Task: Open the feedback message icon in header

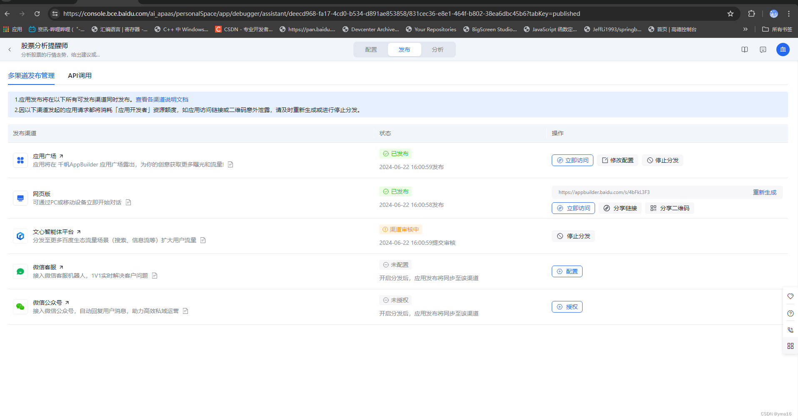Action: [x=763, y=50]
